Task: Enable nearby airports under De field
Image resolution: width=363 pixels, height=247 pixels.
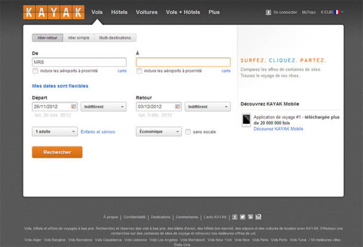Action: 35,71
